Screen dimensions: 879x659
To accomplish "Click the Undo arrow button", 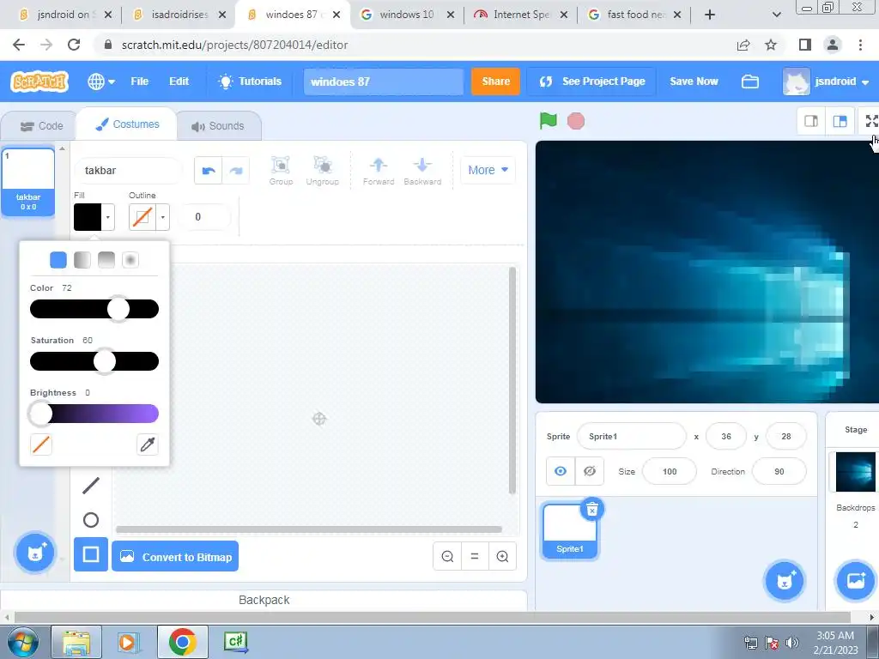I will (x=209, y=171).
